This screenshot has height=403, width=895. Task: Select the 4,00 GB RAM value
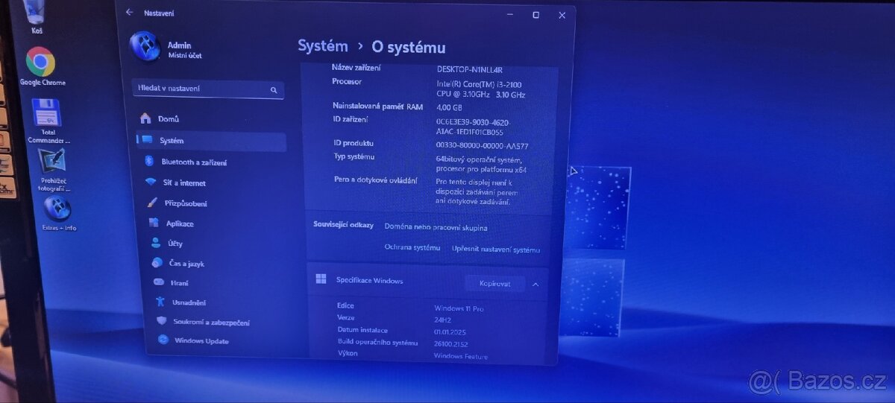tap(450, 108)
